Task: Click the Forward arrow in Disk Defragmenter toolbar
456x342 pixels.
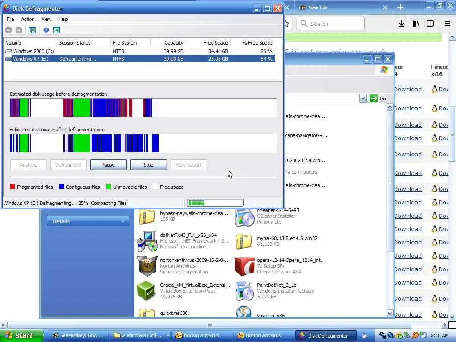Action: (x=19, y=30)
